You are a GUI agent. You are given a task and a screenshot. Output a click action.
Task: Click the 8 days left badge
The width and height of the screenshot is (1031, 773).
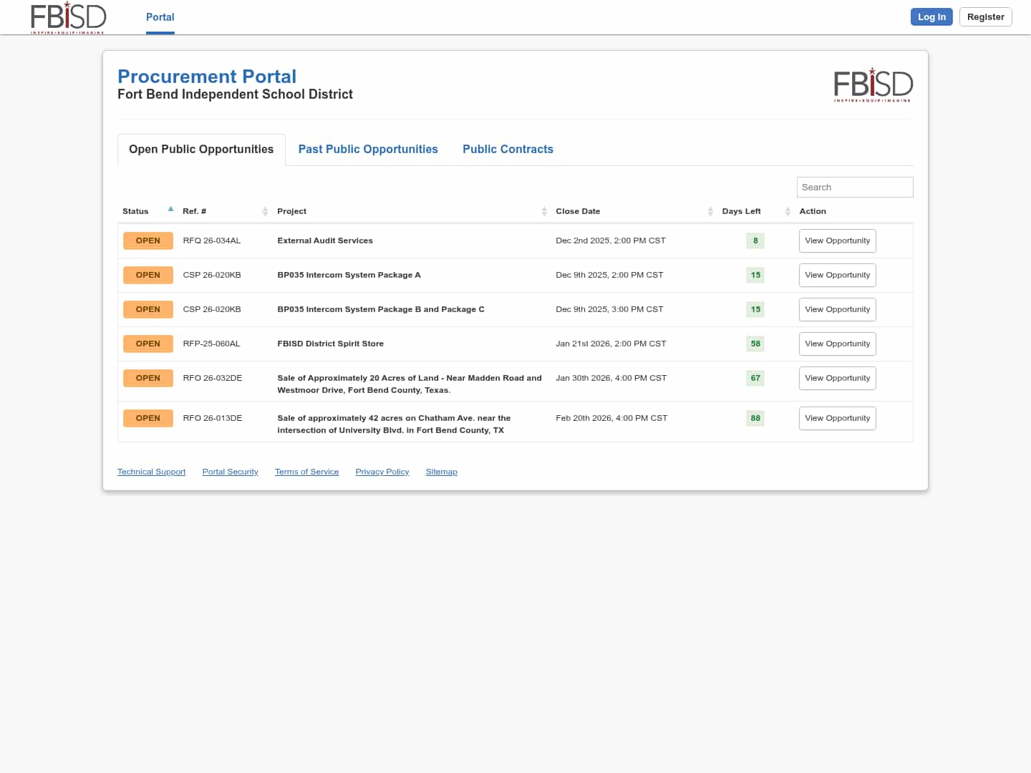click(x=755, y=241)
